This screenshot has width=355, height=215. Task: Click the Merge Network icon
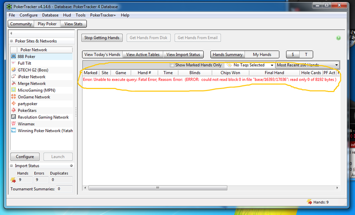point(14,83)
